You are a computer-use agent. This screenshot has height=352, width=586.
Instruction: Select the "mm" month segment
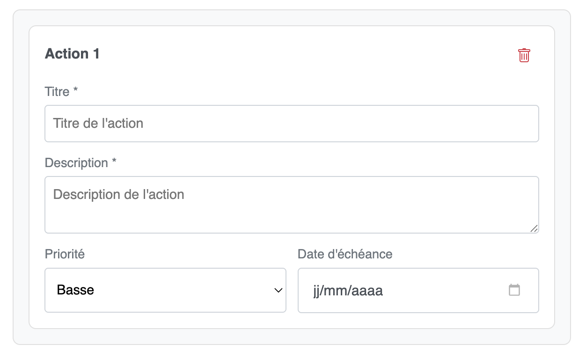335,291
